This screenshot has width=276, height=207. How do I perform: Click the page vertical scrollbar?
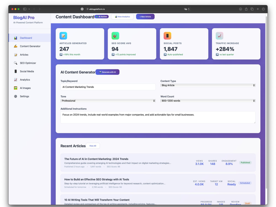(x=266, y=102)
